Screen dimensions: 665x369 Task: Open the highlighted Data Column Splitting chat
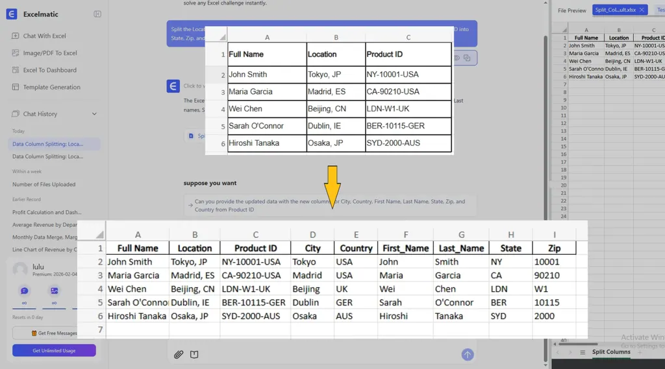[x=47, y=144]
